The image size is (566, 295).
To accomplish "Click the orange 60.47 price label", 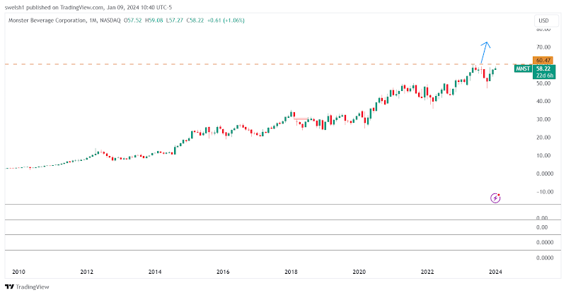I will [543, 60].
